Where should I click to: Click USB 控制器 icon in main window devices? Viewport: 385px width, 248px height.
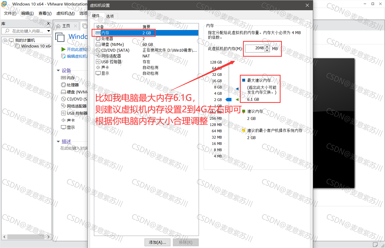(63, 113)
